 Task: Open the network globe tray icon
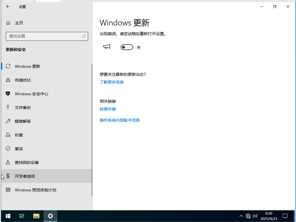click(248, 216)
